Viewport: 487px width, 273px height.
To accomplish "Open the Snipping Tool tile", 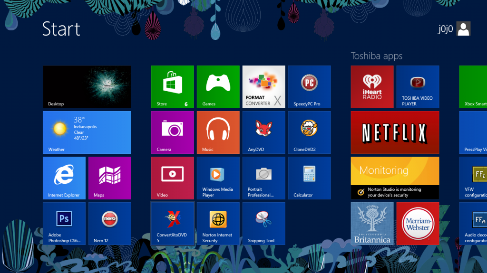I will 263,223.
